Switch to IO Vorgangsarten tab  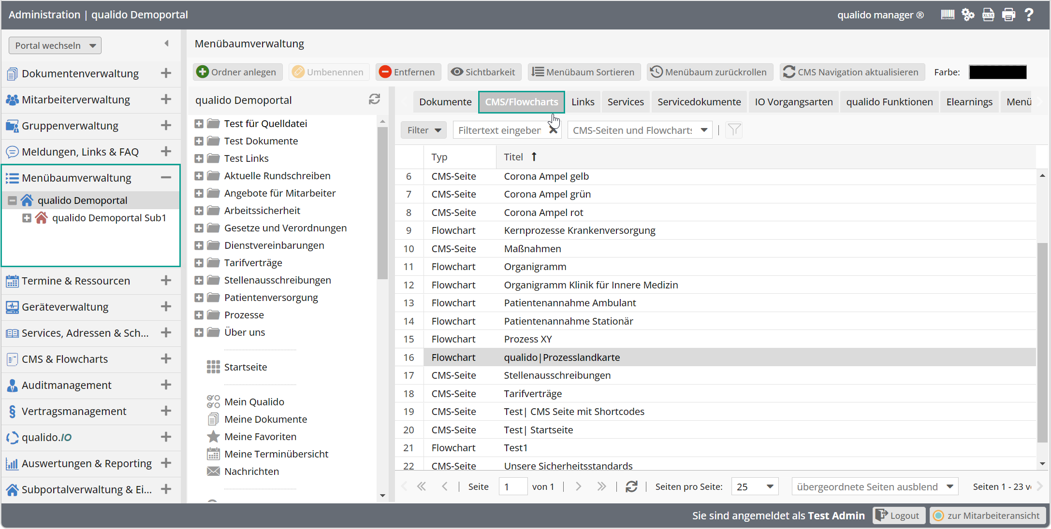(794, 102)
